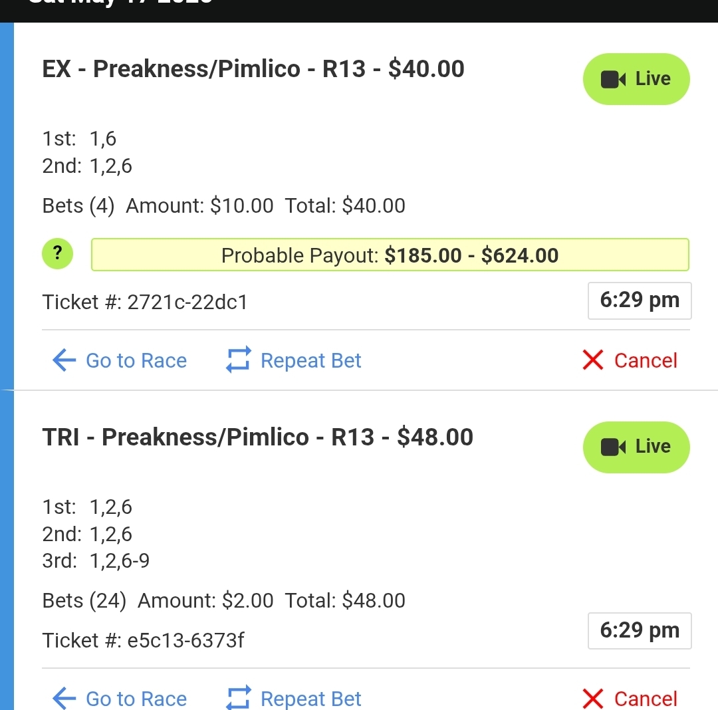Image resolution: width=718 pixels, height=710 pixels.
Task: Click the red X icon on TRI ticket
Action: (593, 699)
